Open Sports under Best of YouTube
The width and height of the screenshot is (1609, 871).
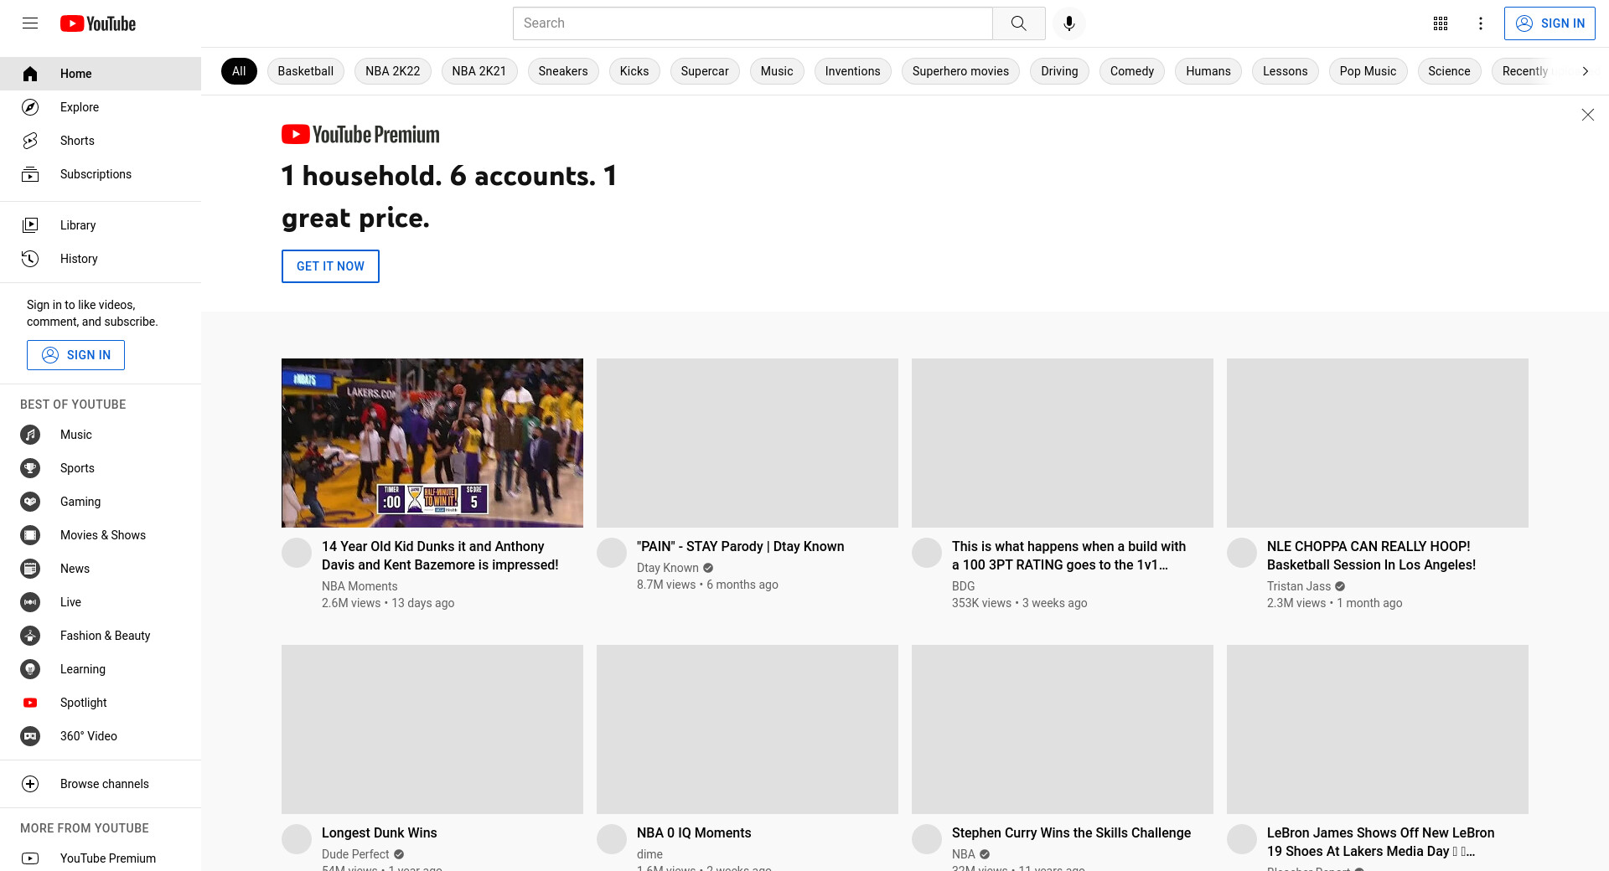click(101, 468)
